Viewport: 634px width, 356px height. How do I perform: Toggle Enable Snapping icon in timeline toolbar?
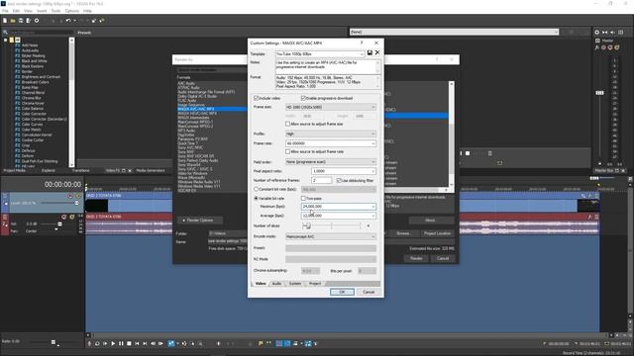[x=279, y=343]
